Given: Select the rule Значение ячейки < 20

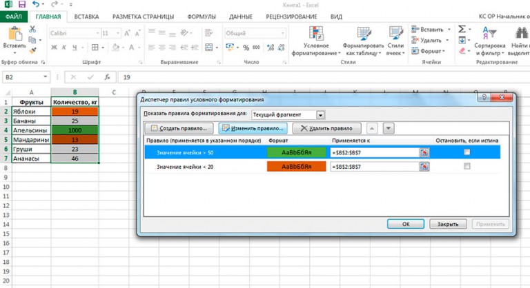Looking at the screenshot, I should (185, 167).
